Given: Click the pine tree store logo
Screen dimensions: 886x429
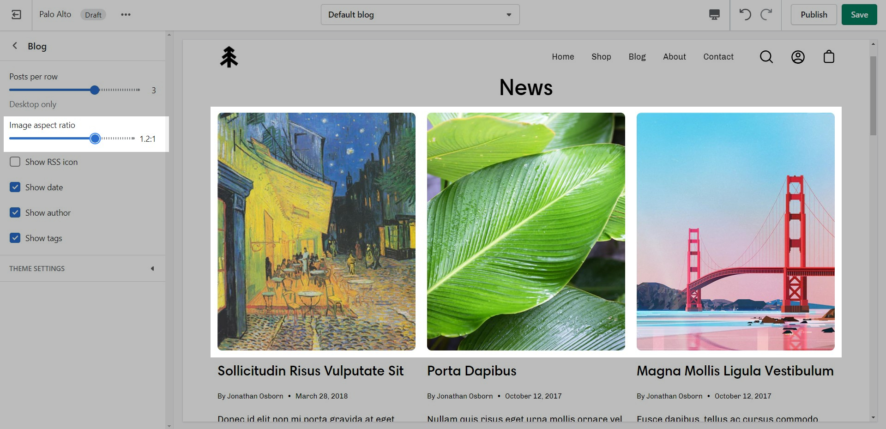Looking at the screenshot, I should (229, 57).
